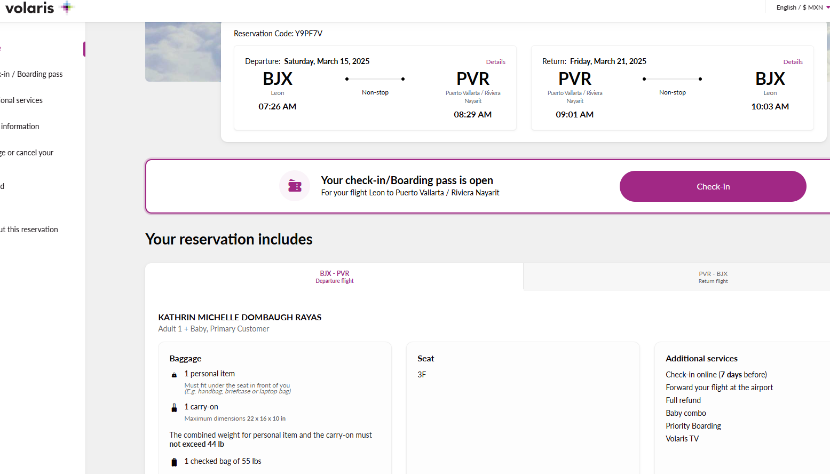Open About this reservation in the sidebar
This screenshot has width=830, height=474.
point(29,229)
